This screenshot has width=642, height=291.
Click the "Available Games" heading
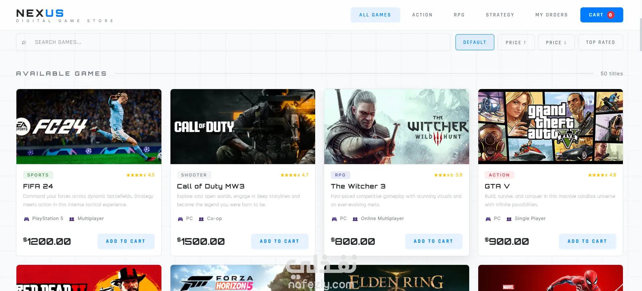point(61,74)
